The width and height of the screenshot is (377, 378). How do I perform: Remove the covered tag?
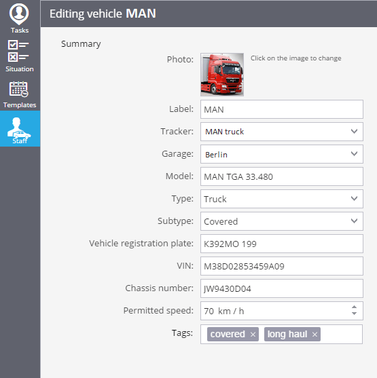(253, 335)
